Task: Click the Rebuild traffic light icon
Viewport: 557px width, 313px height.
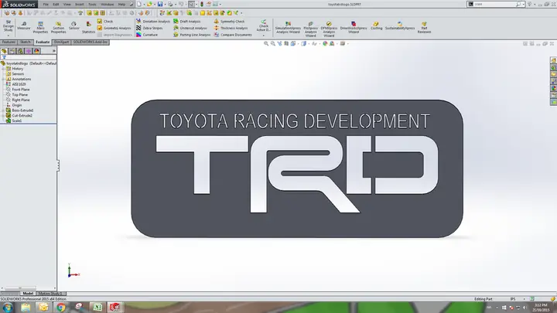Action: [x=202, y=5]
